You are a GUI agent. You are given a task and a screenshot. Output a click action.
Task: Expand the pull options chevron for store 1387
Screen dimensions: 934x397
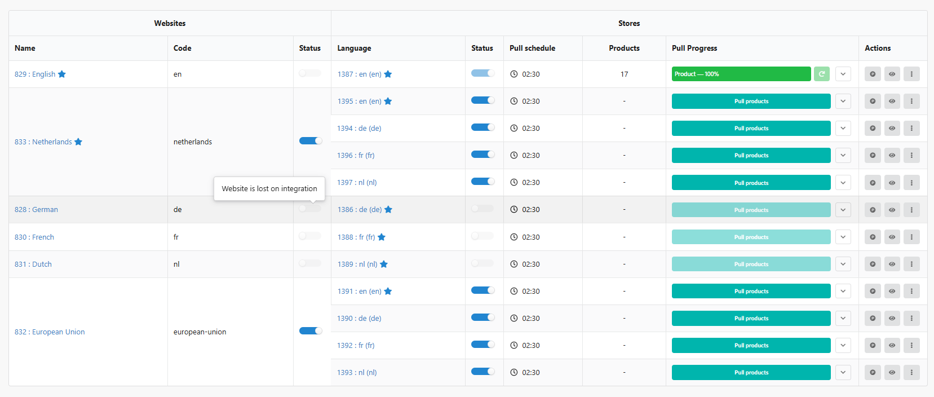pyautogui.click(x=843, y=74)
